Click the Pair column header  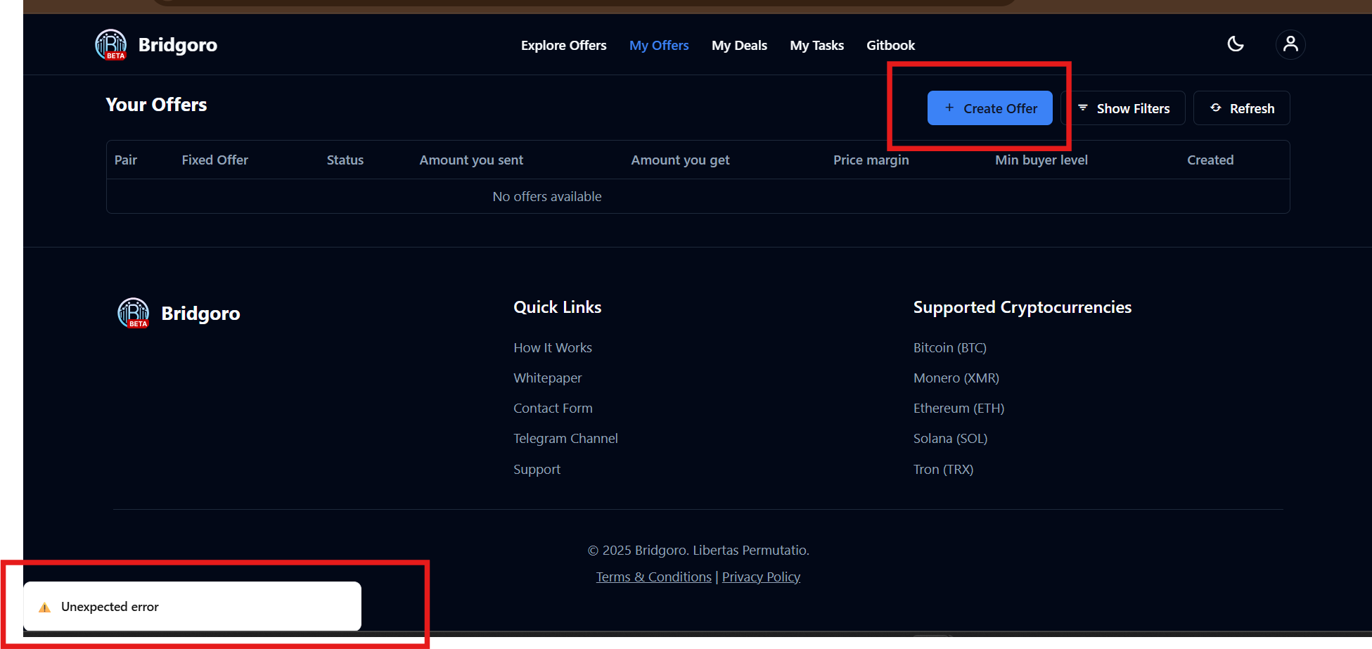(126, 160)
